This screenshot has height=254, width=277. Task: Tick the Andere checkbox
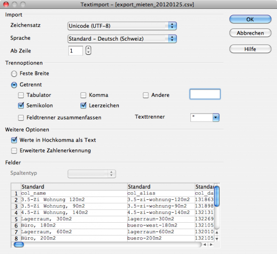pos(146,95)
